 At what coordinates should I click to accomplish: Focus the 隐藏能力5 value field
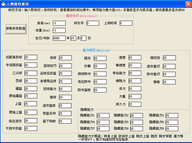[136, 122]
